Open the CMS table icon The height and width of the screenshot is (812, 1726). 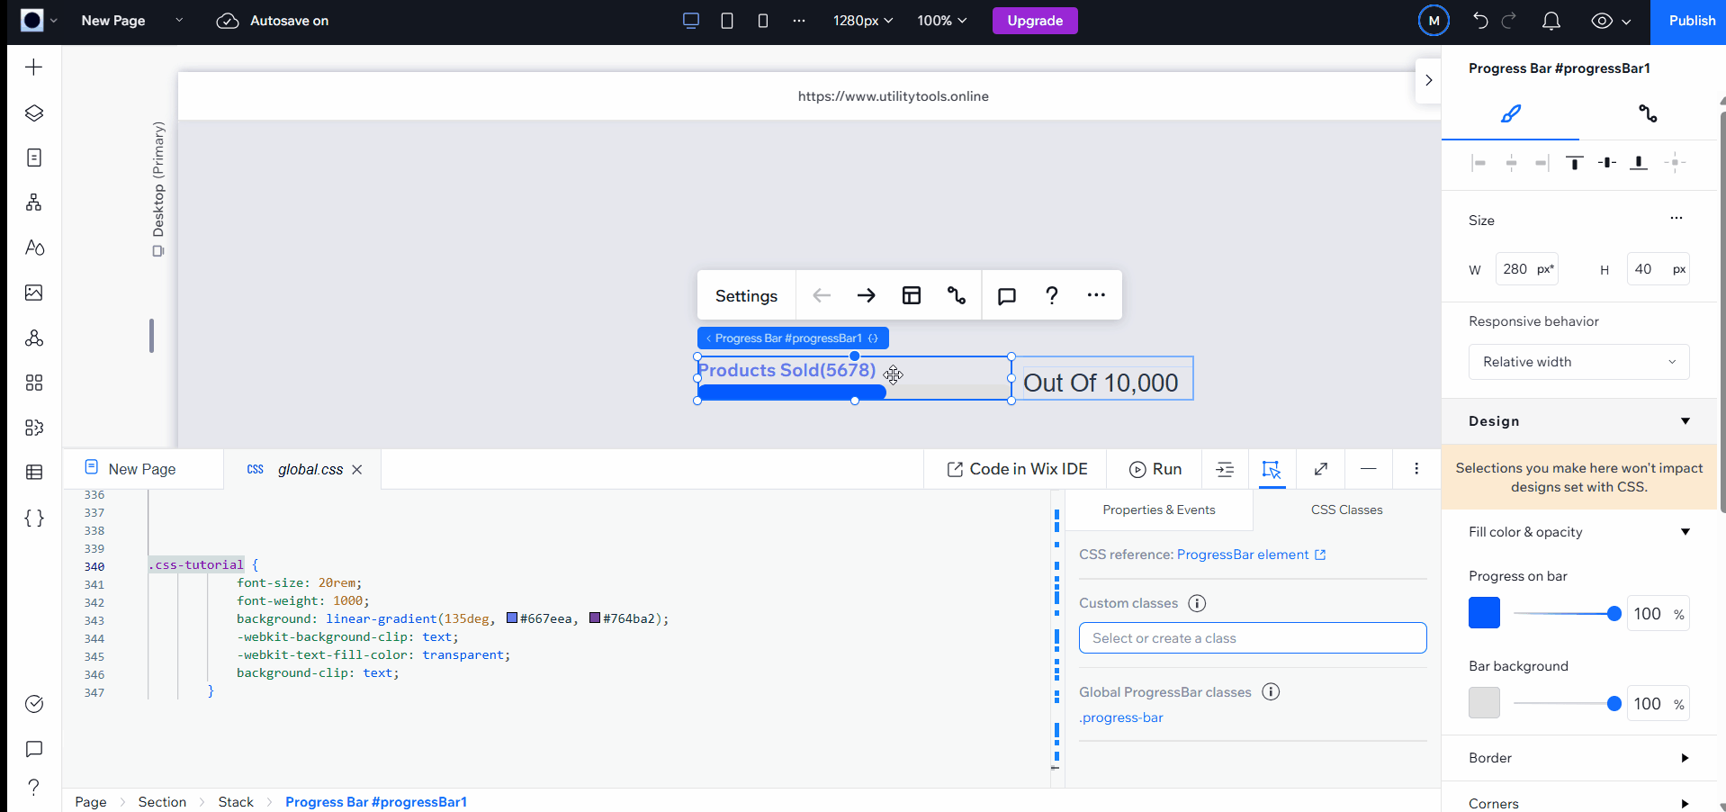(x=33, y=473)
